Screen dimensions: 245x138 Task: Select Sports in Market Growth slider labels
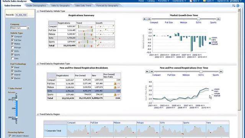click(213, 23)
